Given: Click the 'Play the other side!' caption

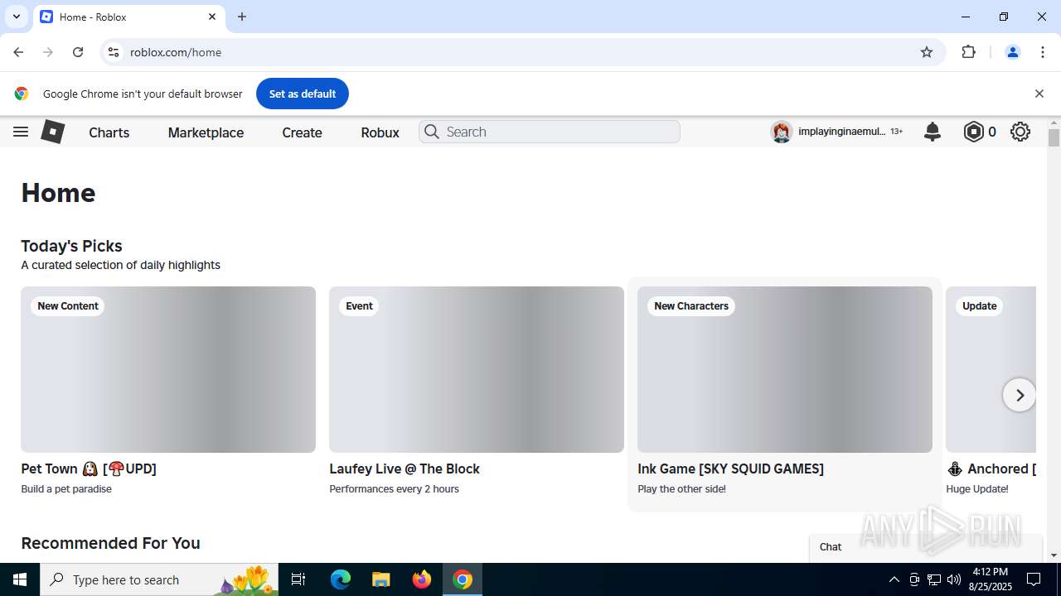Looking at the screenshot, I should coord(681,489).
